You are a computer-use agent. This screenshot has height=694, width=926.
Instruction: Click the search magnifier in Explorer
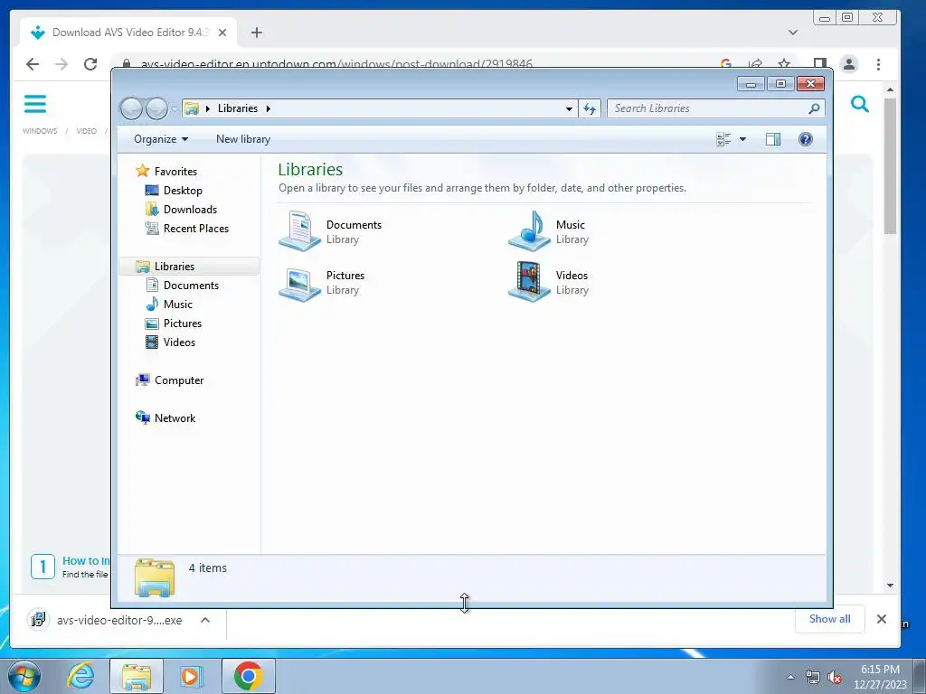pos(814,108)
